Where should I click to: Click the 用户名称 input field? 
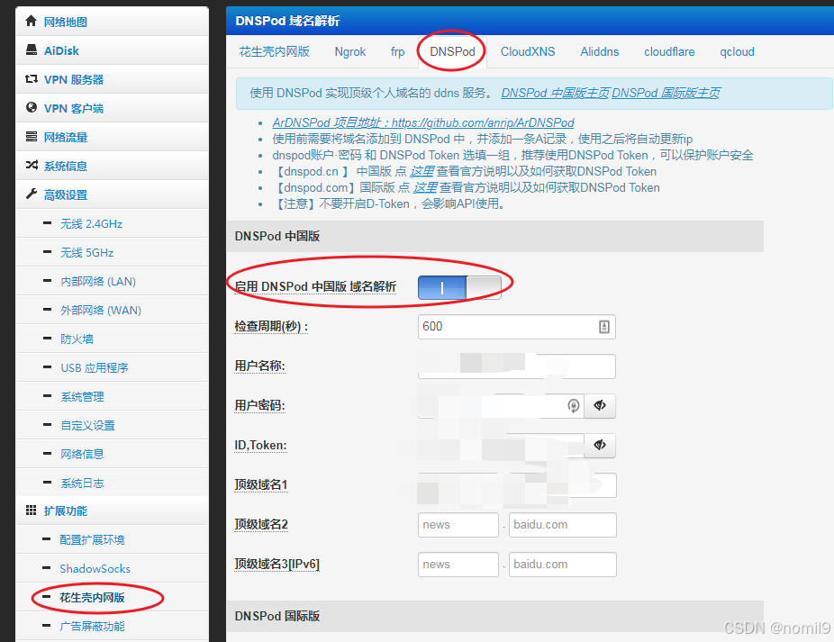pyautogui.click(x=516, y=366)
